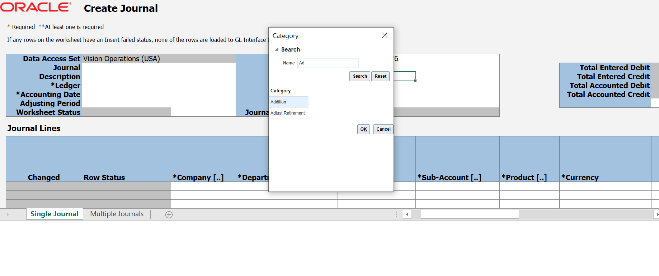Click the horizontal scrollbar thumb
This screenshot has height=276, width=659.
tap(470, 214)
